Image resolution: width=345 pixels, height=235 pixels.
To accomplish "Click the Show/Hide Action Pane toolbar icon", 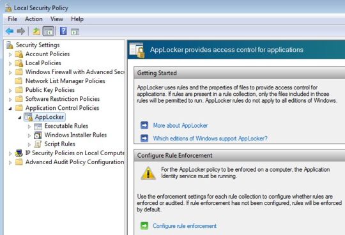I will 75,32.
